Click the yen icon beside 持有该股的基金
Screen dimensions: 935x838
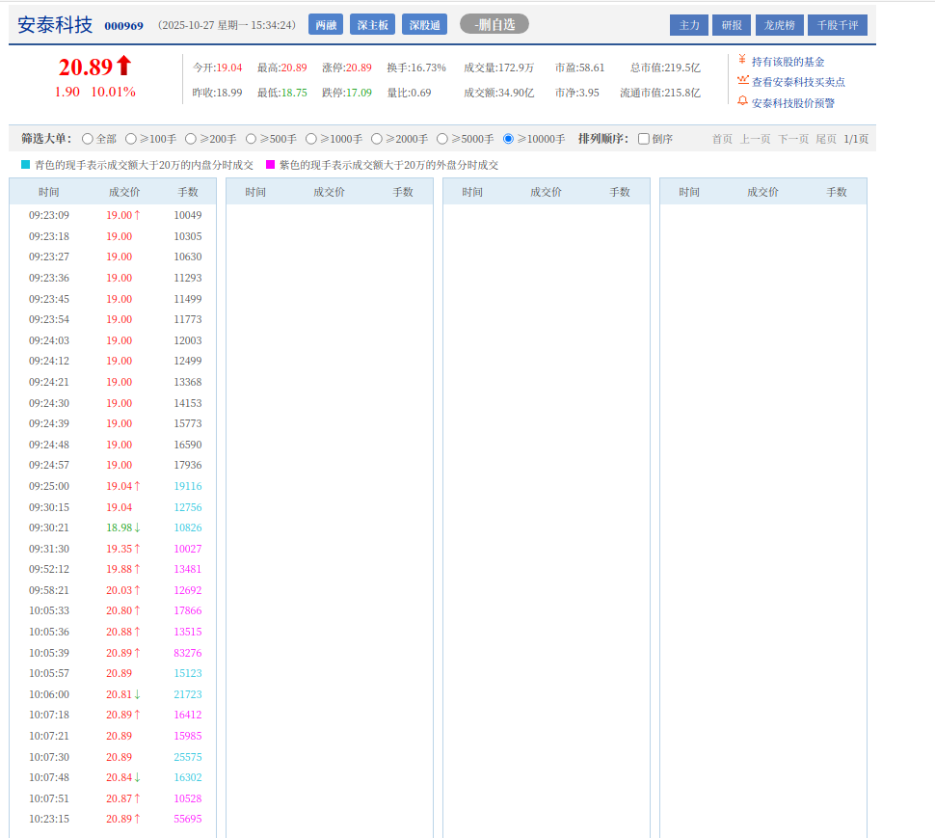(x=742, y=59)
